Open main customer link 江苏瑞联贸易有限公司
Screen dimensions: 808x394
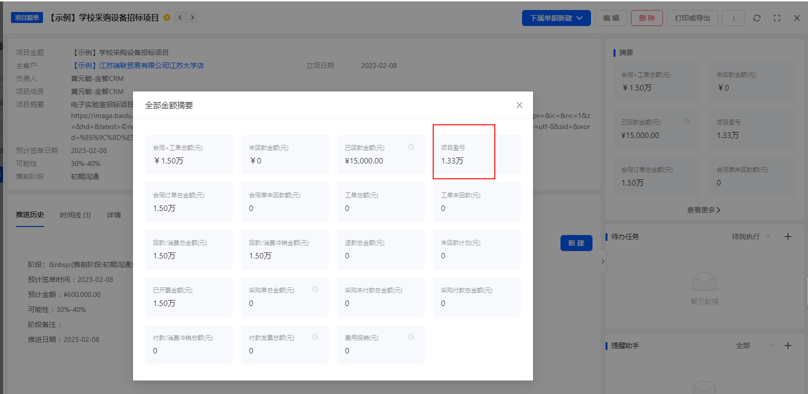point(138,65)
